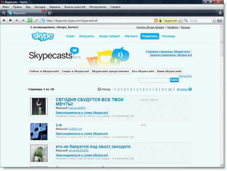Viewport: 227px width, 171px height.
Task: Join the C-S Skypecast by GLEBALLIA
Action: (82, 134)
